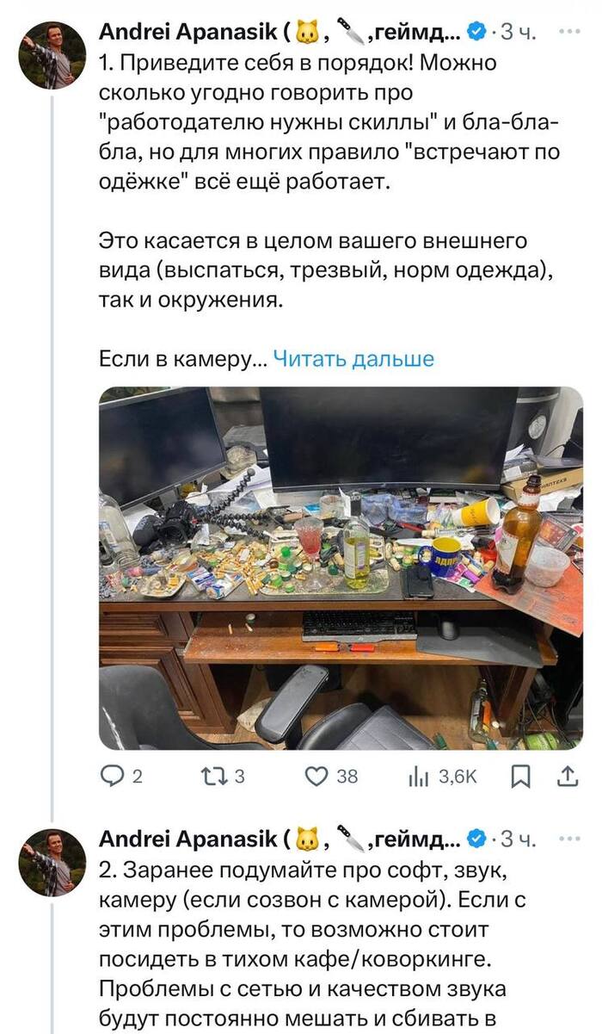Expand tweet via 'Читать дальше' link
Viewport: 602px width, 1034px height.
tap(353, 358)
